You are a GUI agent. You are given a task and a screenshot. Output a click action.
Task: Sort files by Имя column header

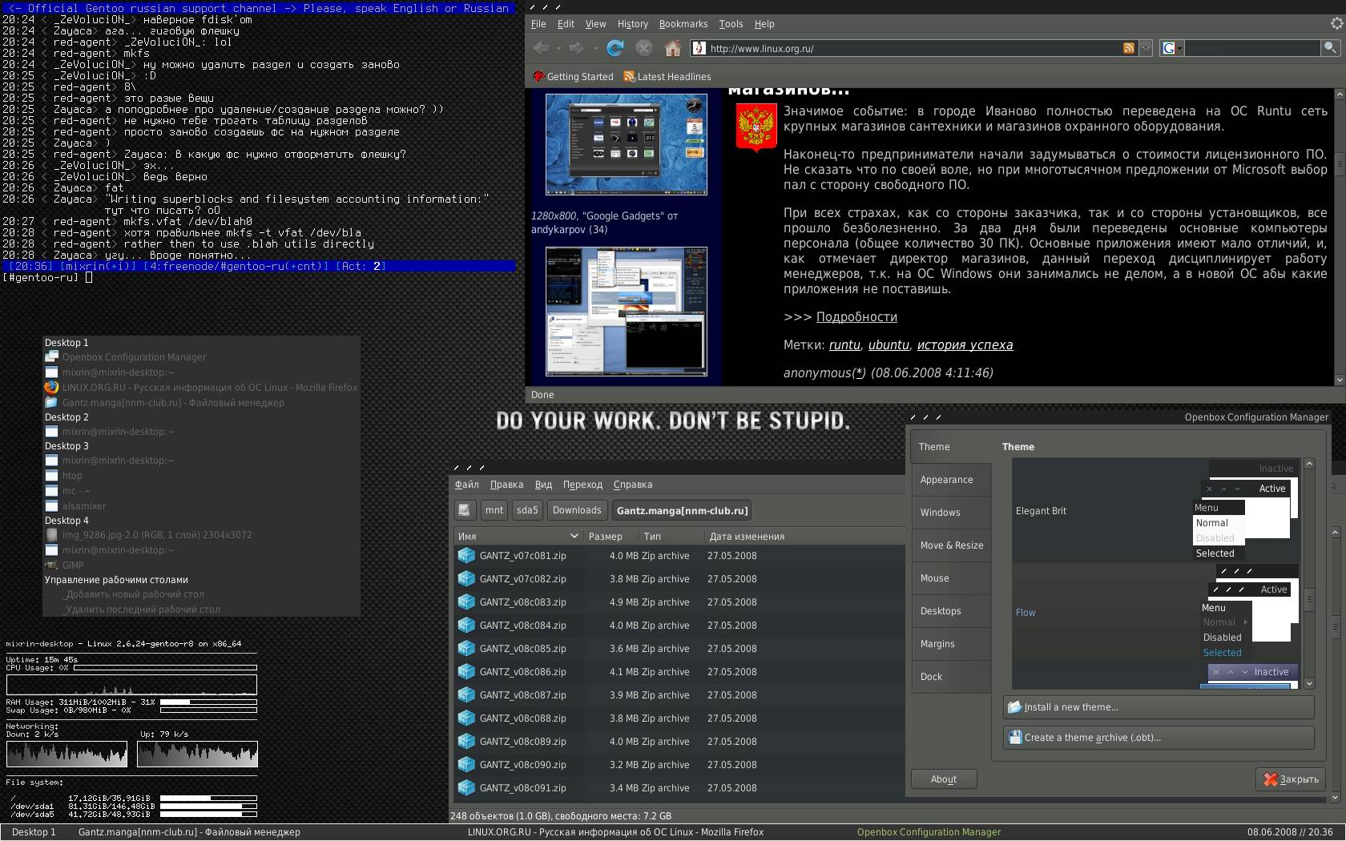(518, 537)
